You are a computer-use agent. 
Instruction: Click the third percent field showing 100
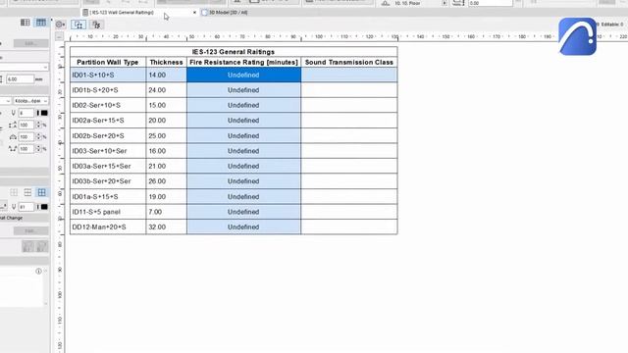pyautogui.click(x=26, y=149)
